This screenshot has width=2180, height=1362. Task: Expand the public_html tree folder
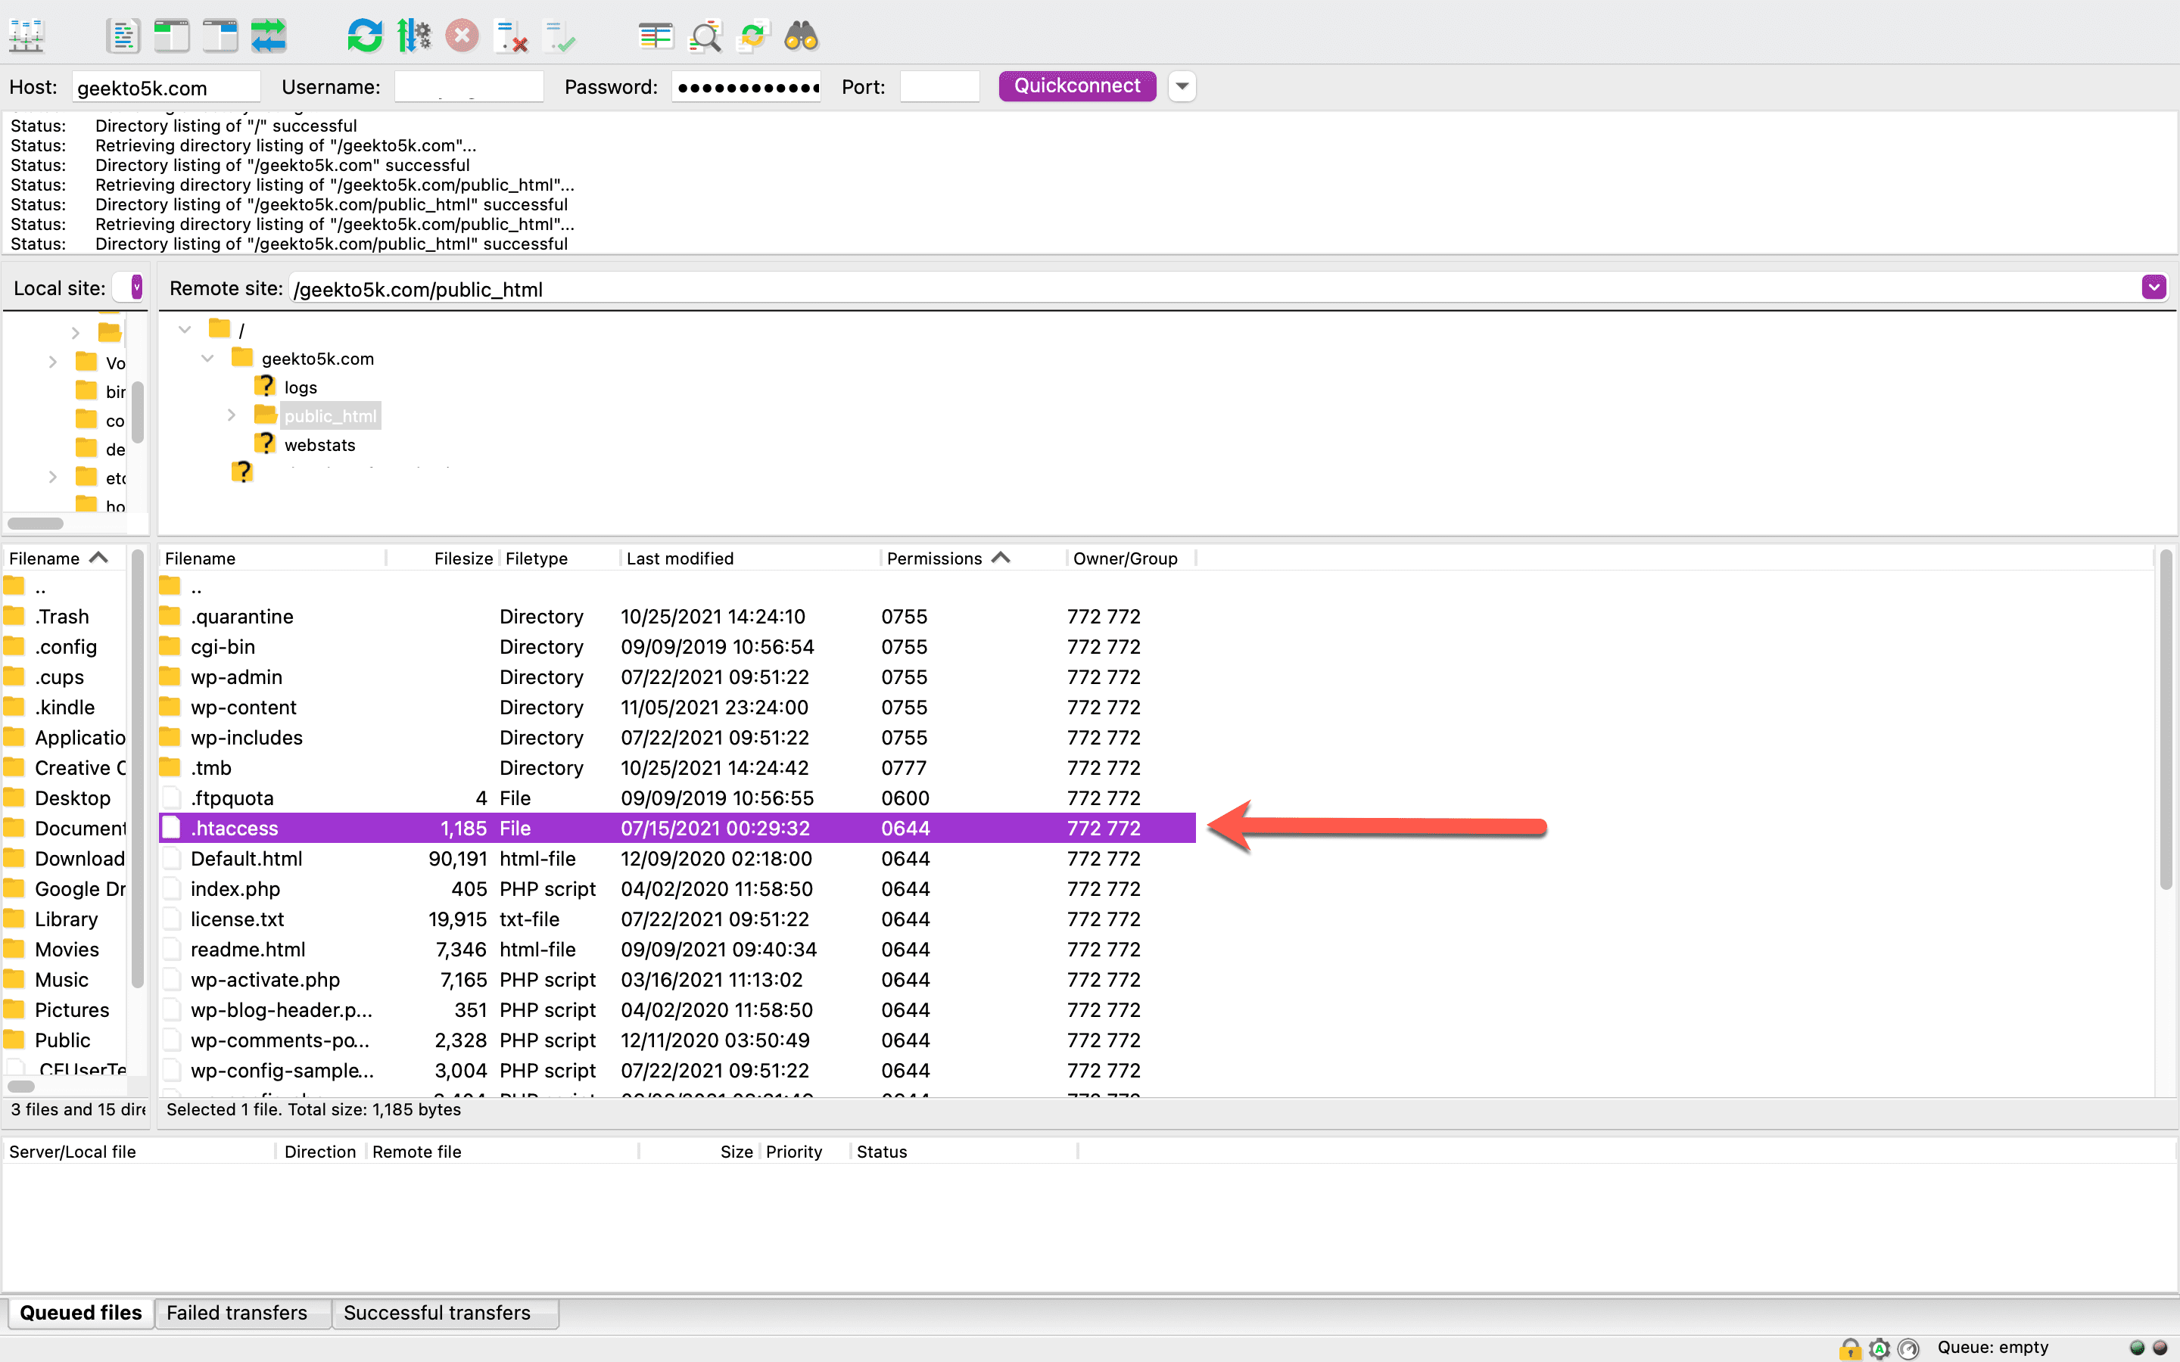[232, 415]
